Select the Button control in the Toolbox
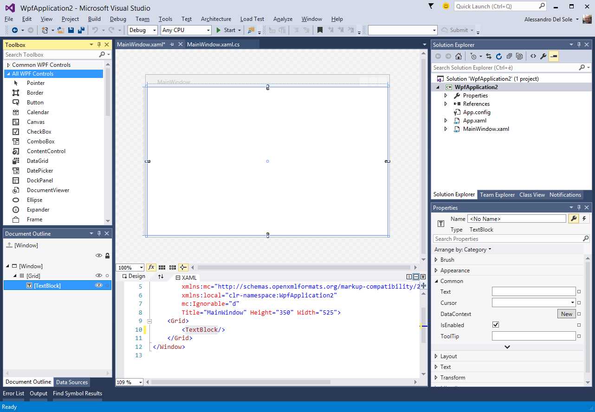This screenshot has height=412, width=595. point(35,102)
